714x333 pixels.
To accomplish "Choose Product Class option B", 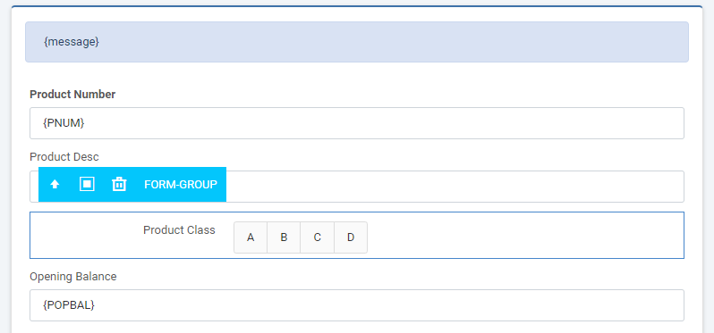I will 284,237.
